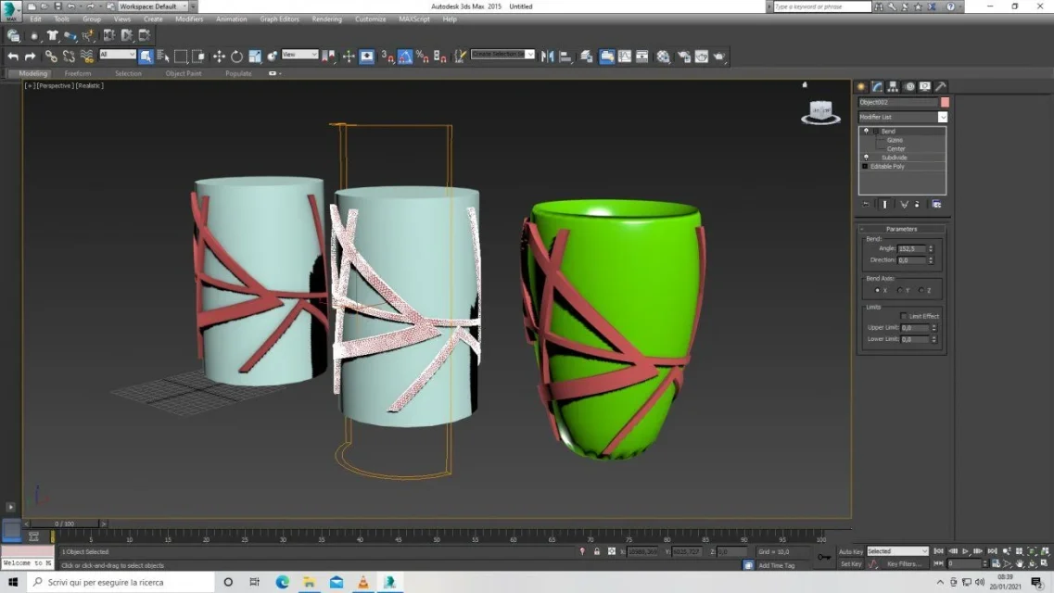The image size is (1054, 593).
Task: Click the Mirror tool icon
Action: click(546, 57)
